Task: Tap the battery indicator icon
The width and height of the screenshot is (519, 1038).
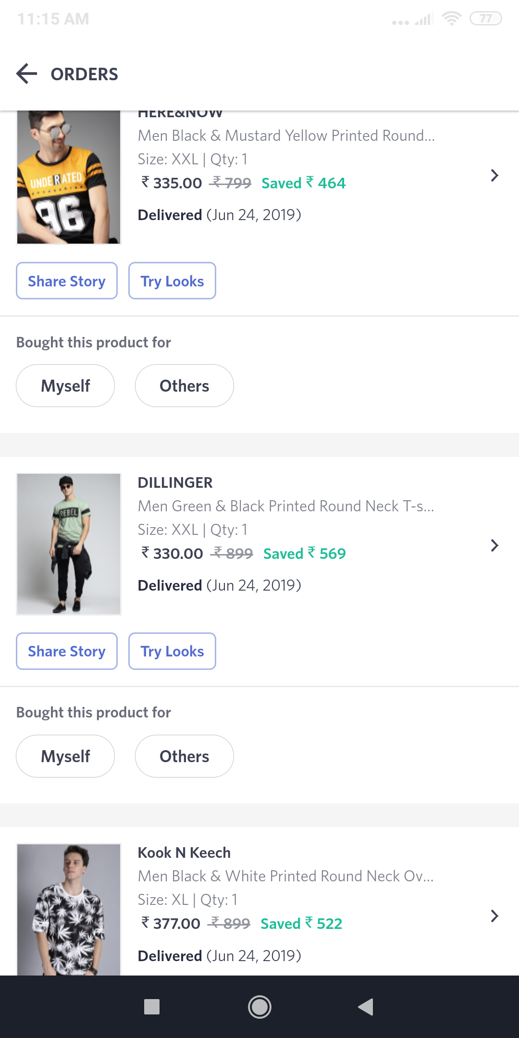Action: (x=485, y=19)
